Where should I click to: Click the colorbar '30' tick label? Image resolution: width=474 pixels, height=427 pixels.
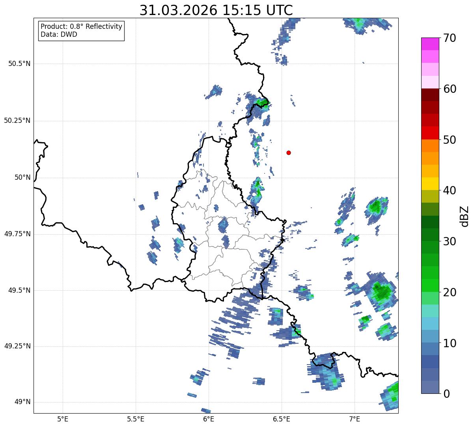click(x=450, y=241)
